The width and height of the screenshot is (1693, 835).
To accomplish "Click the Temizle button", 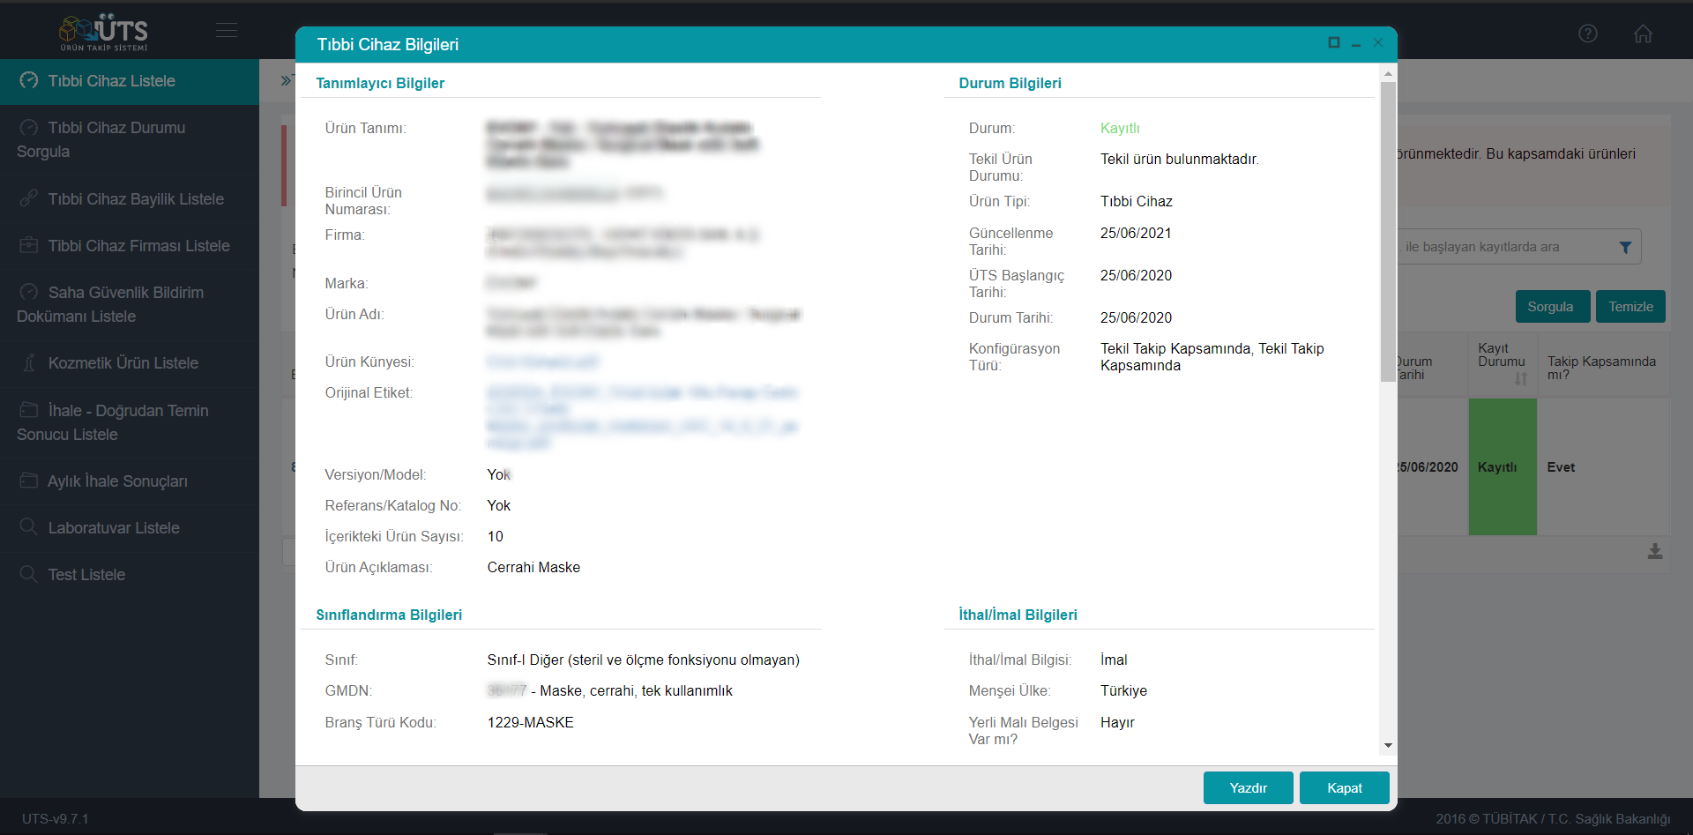I will 1630,307.
